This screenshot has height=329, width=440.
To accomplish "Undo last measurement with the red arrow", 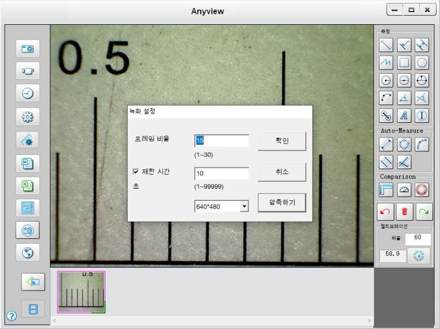I will (x=386, y=212).
